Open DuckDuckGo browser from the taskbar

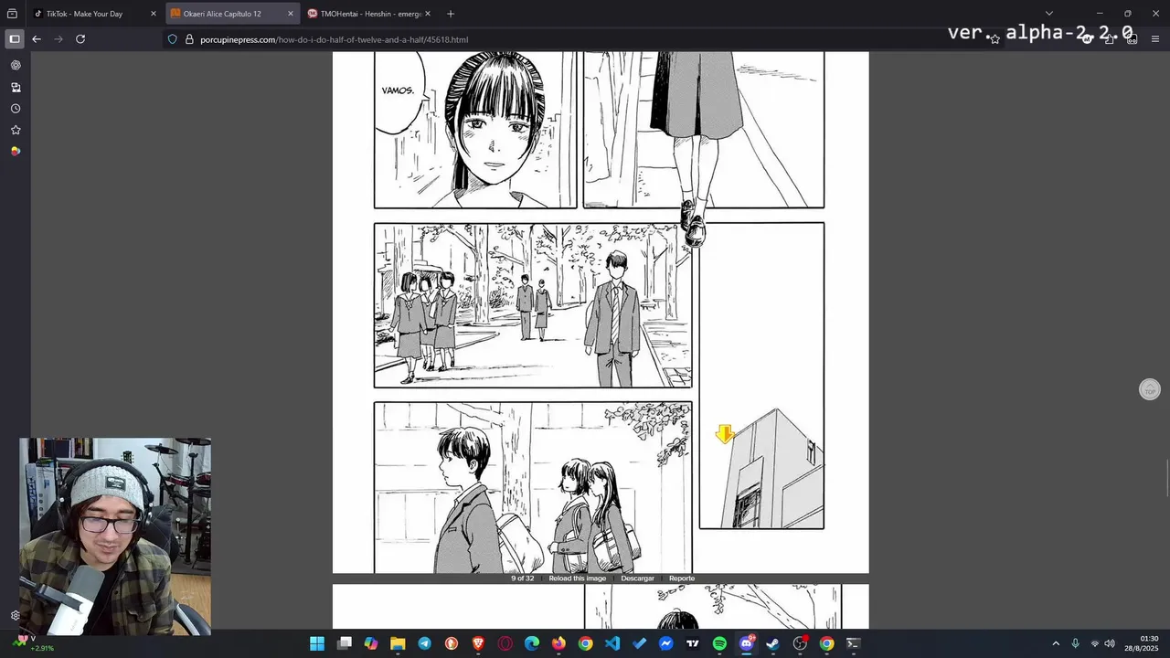point(452,643)
